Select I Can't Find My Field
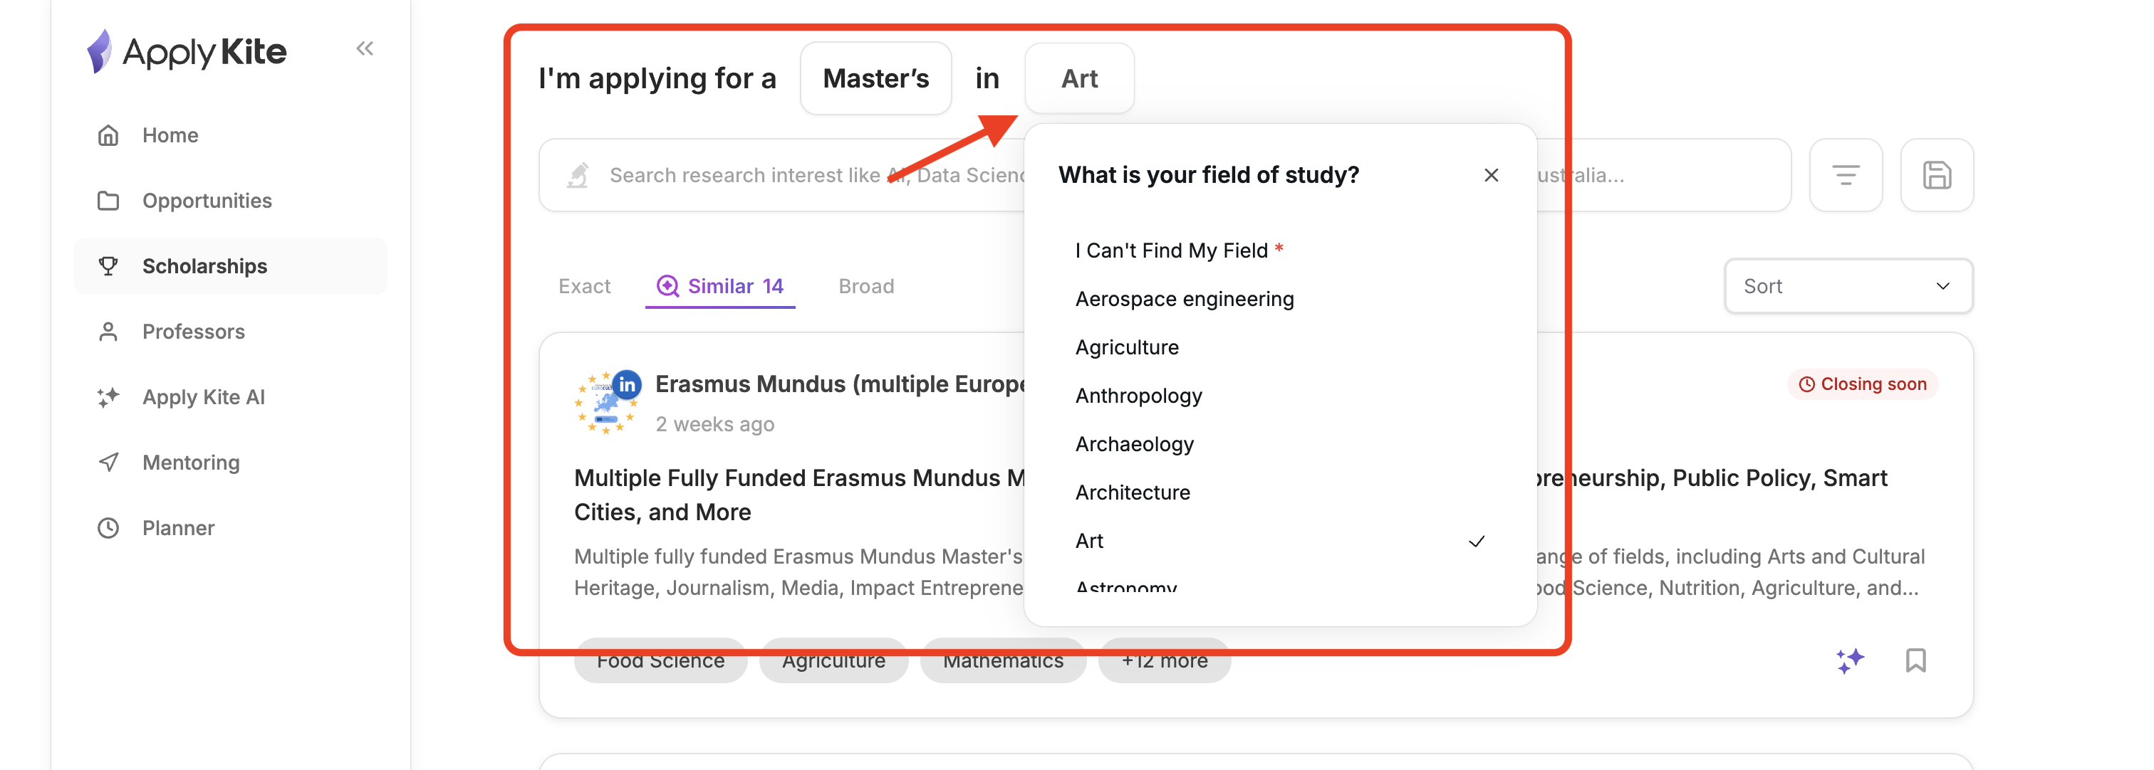 pos(1170,250)
